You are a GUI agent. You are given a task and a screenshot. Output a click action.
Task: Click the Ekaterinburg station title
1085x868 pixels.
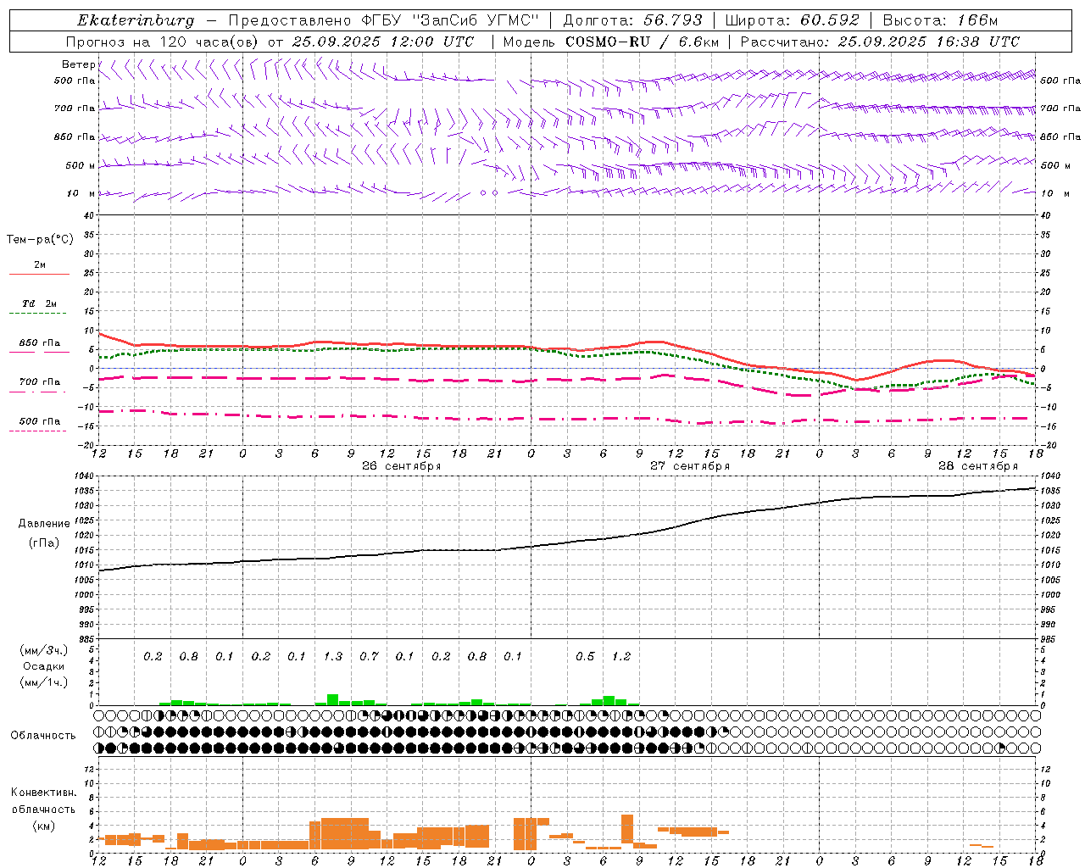(x=136, y=20)
